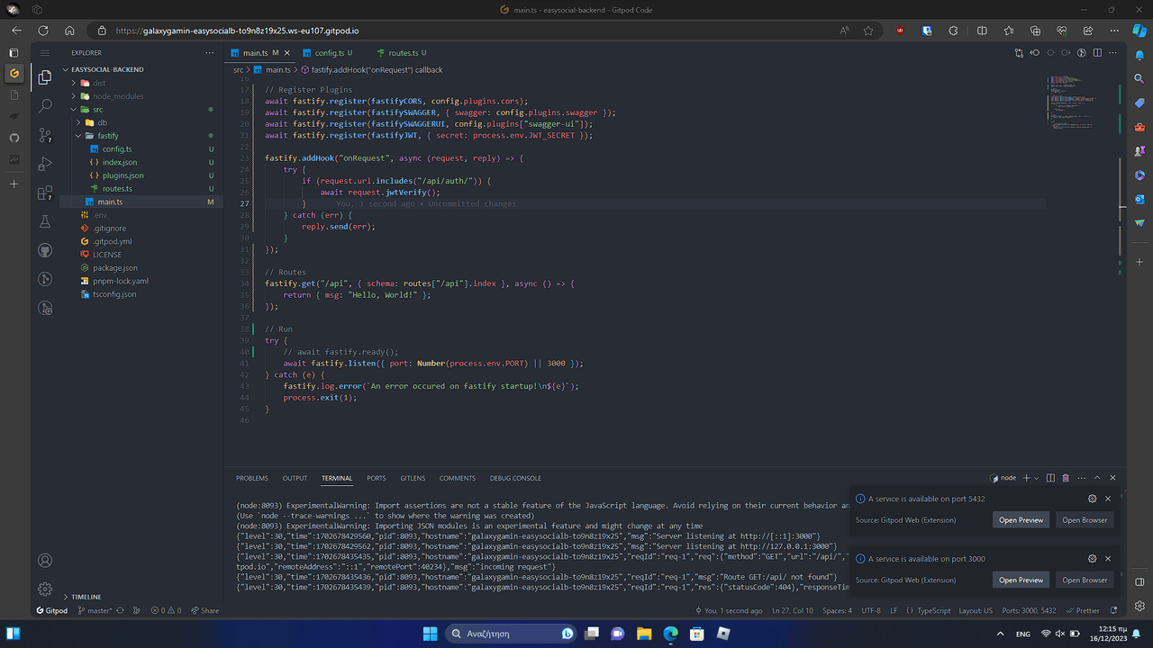Screen dimensions: 1153x648
Task: Open the Testing flask icon view
Action: [45, 221]
